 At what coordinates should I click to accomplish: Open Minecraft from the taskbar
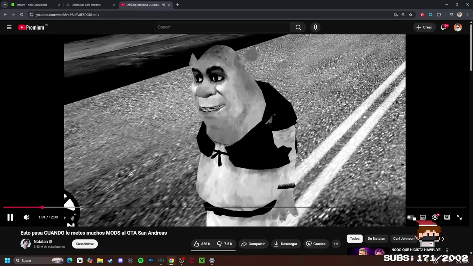pyautogui.click(x=202, y=260)
